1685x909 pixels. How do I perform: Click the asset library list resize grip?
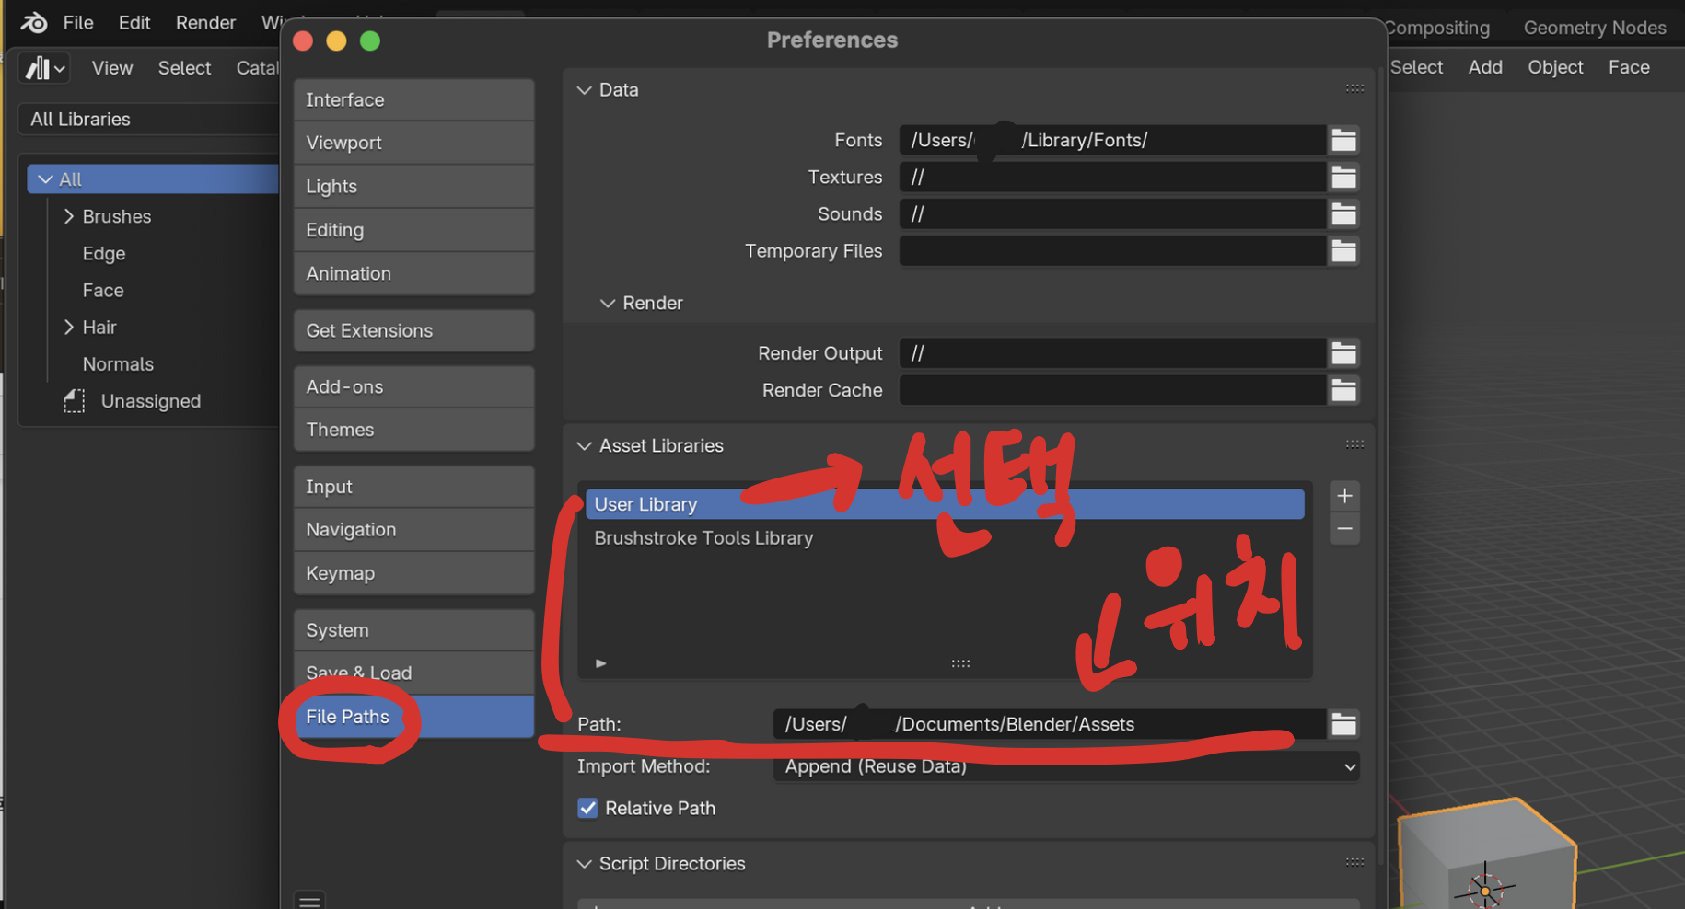coord(960,663)
